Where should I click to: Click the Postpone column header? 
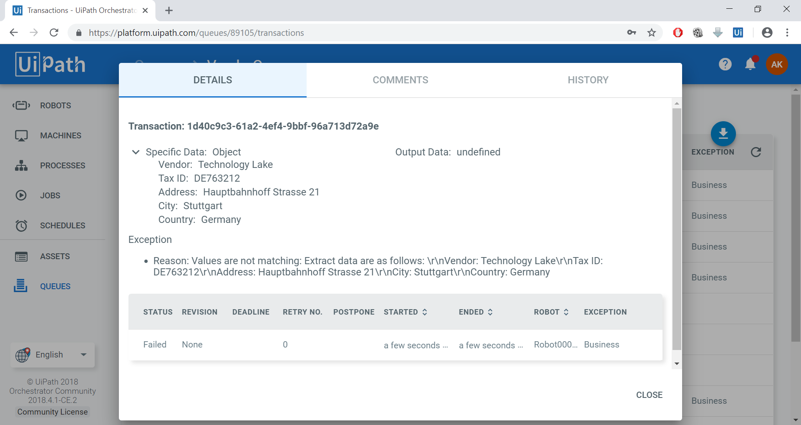(x=354, y=312)
